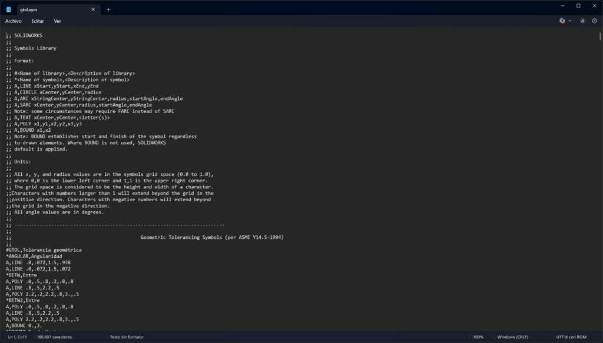
Task: Click the vertical scrollbar thumb
Action: coord(599,36)
